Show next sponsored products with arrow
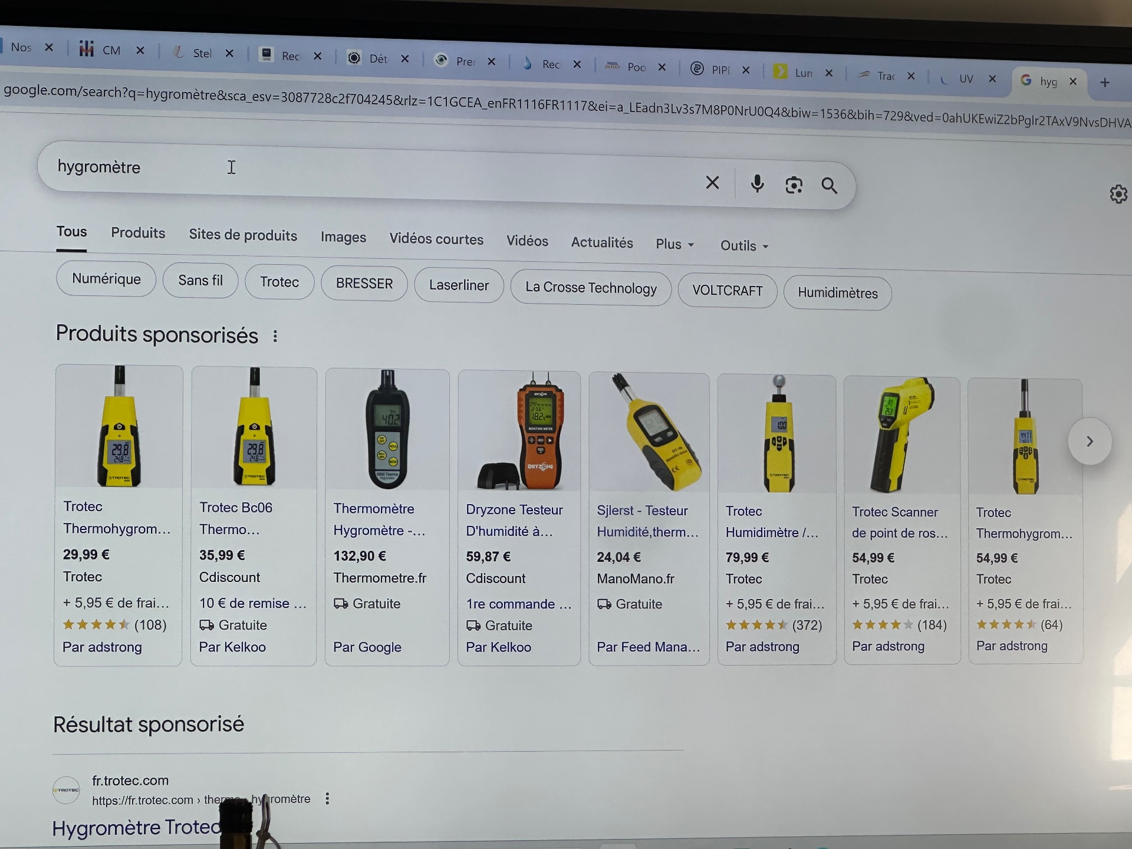Viewport: 1132px width, 849px height. coord(1090,441)
